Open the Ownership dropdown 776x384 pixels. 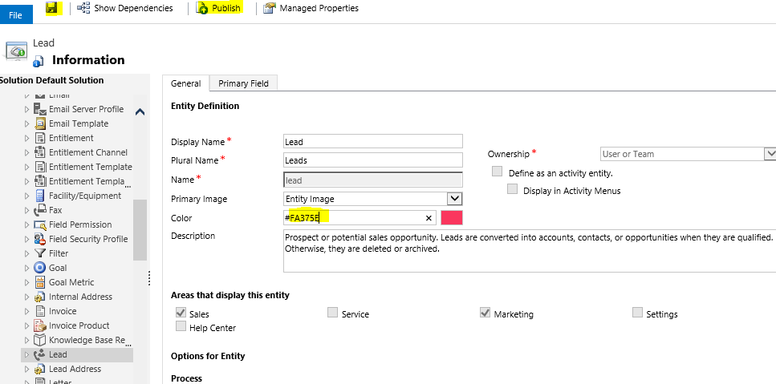click(x=770, y=154)
